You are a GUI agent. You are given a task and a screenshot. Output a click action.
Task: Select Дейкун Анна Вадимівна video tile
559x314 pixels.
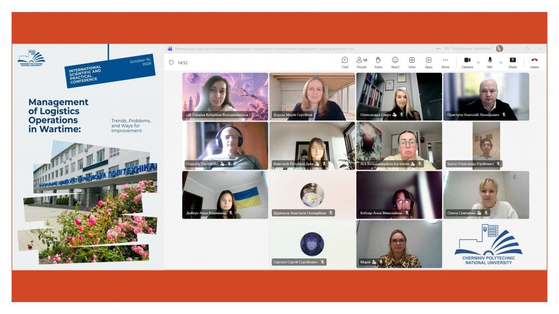pos(225,195)
